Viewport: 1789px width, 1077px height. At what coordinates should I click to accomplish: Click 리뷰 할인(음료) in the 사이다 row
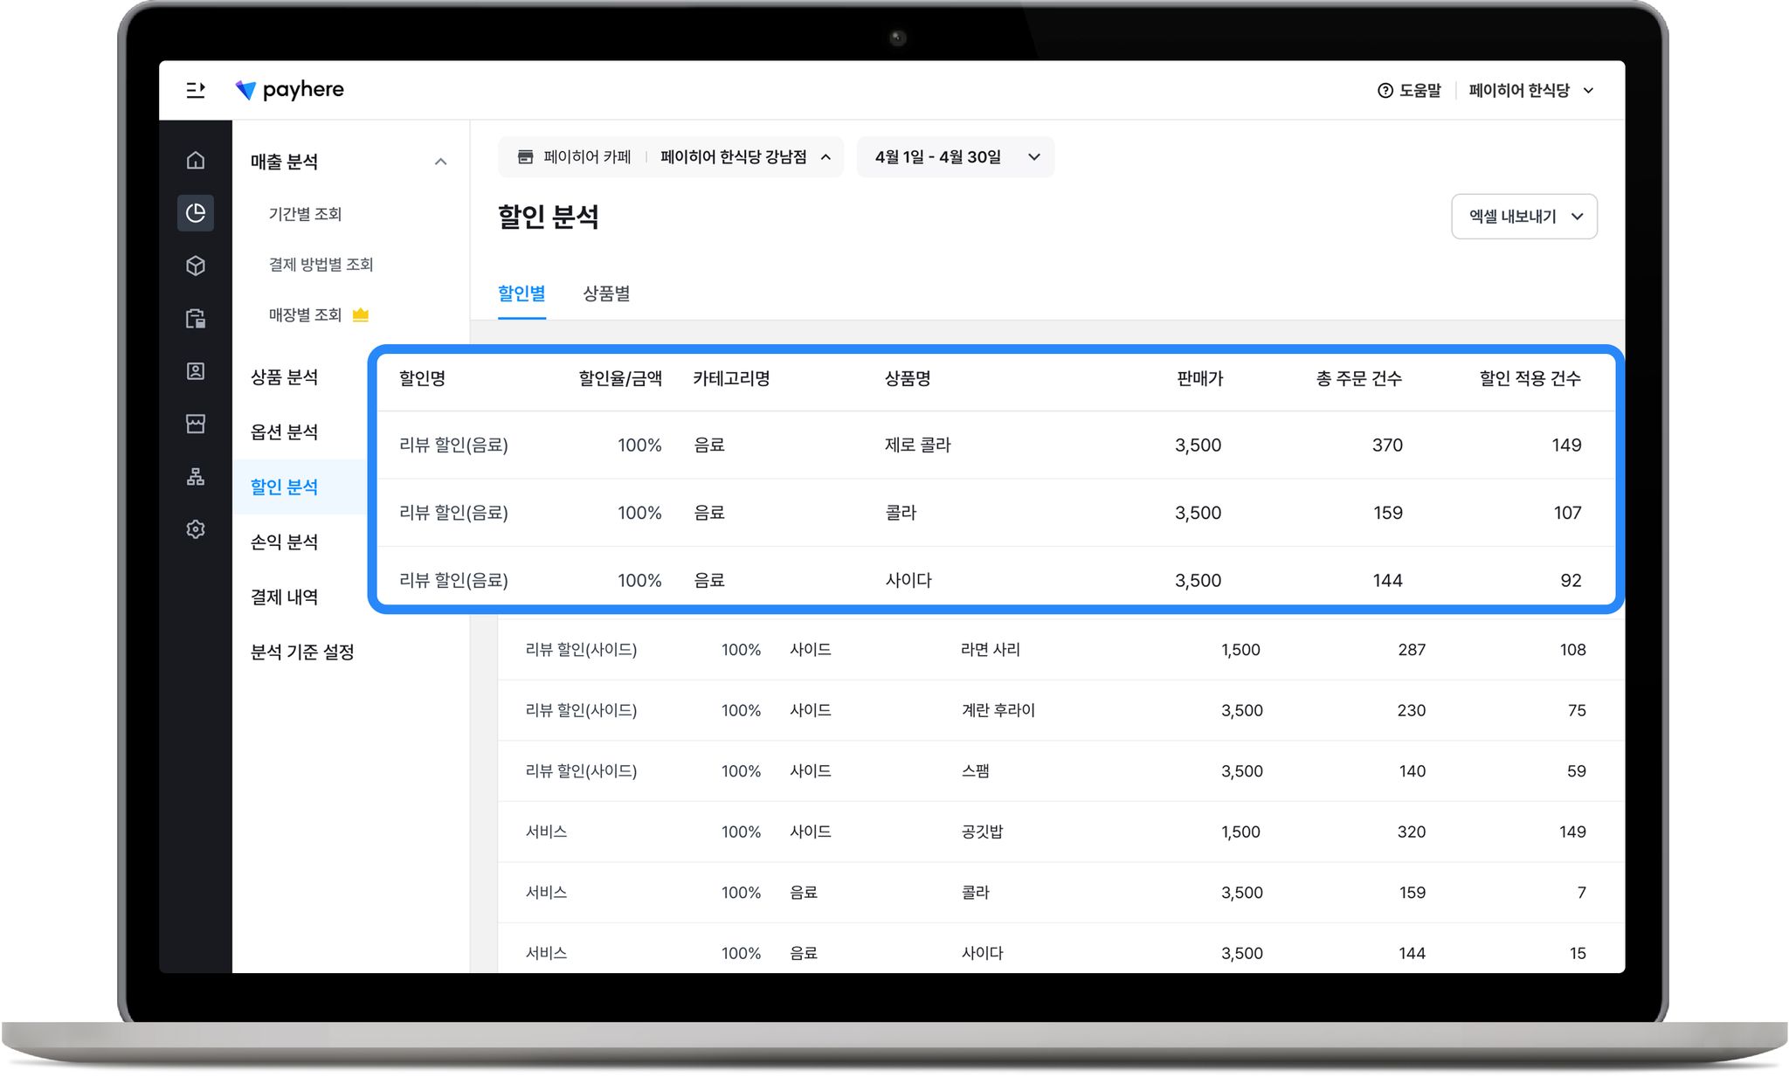pos(453,581)
